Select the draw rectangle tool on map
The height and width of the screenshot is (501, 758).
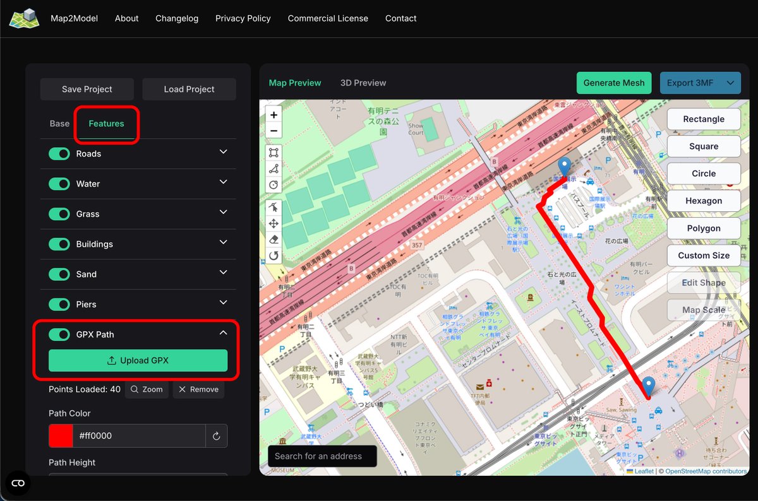click(274, 153)
